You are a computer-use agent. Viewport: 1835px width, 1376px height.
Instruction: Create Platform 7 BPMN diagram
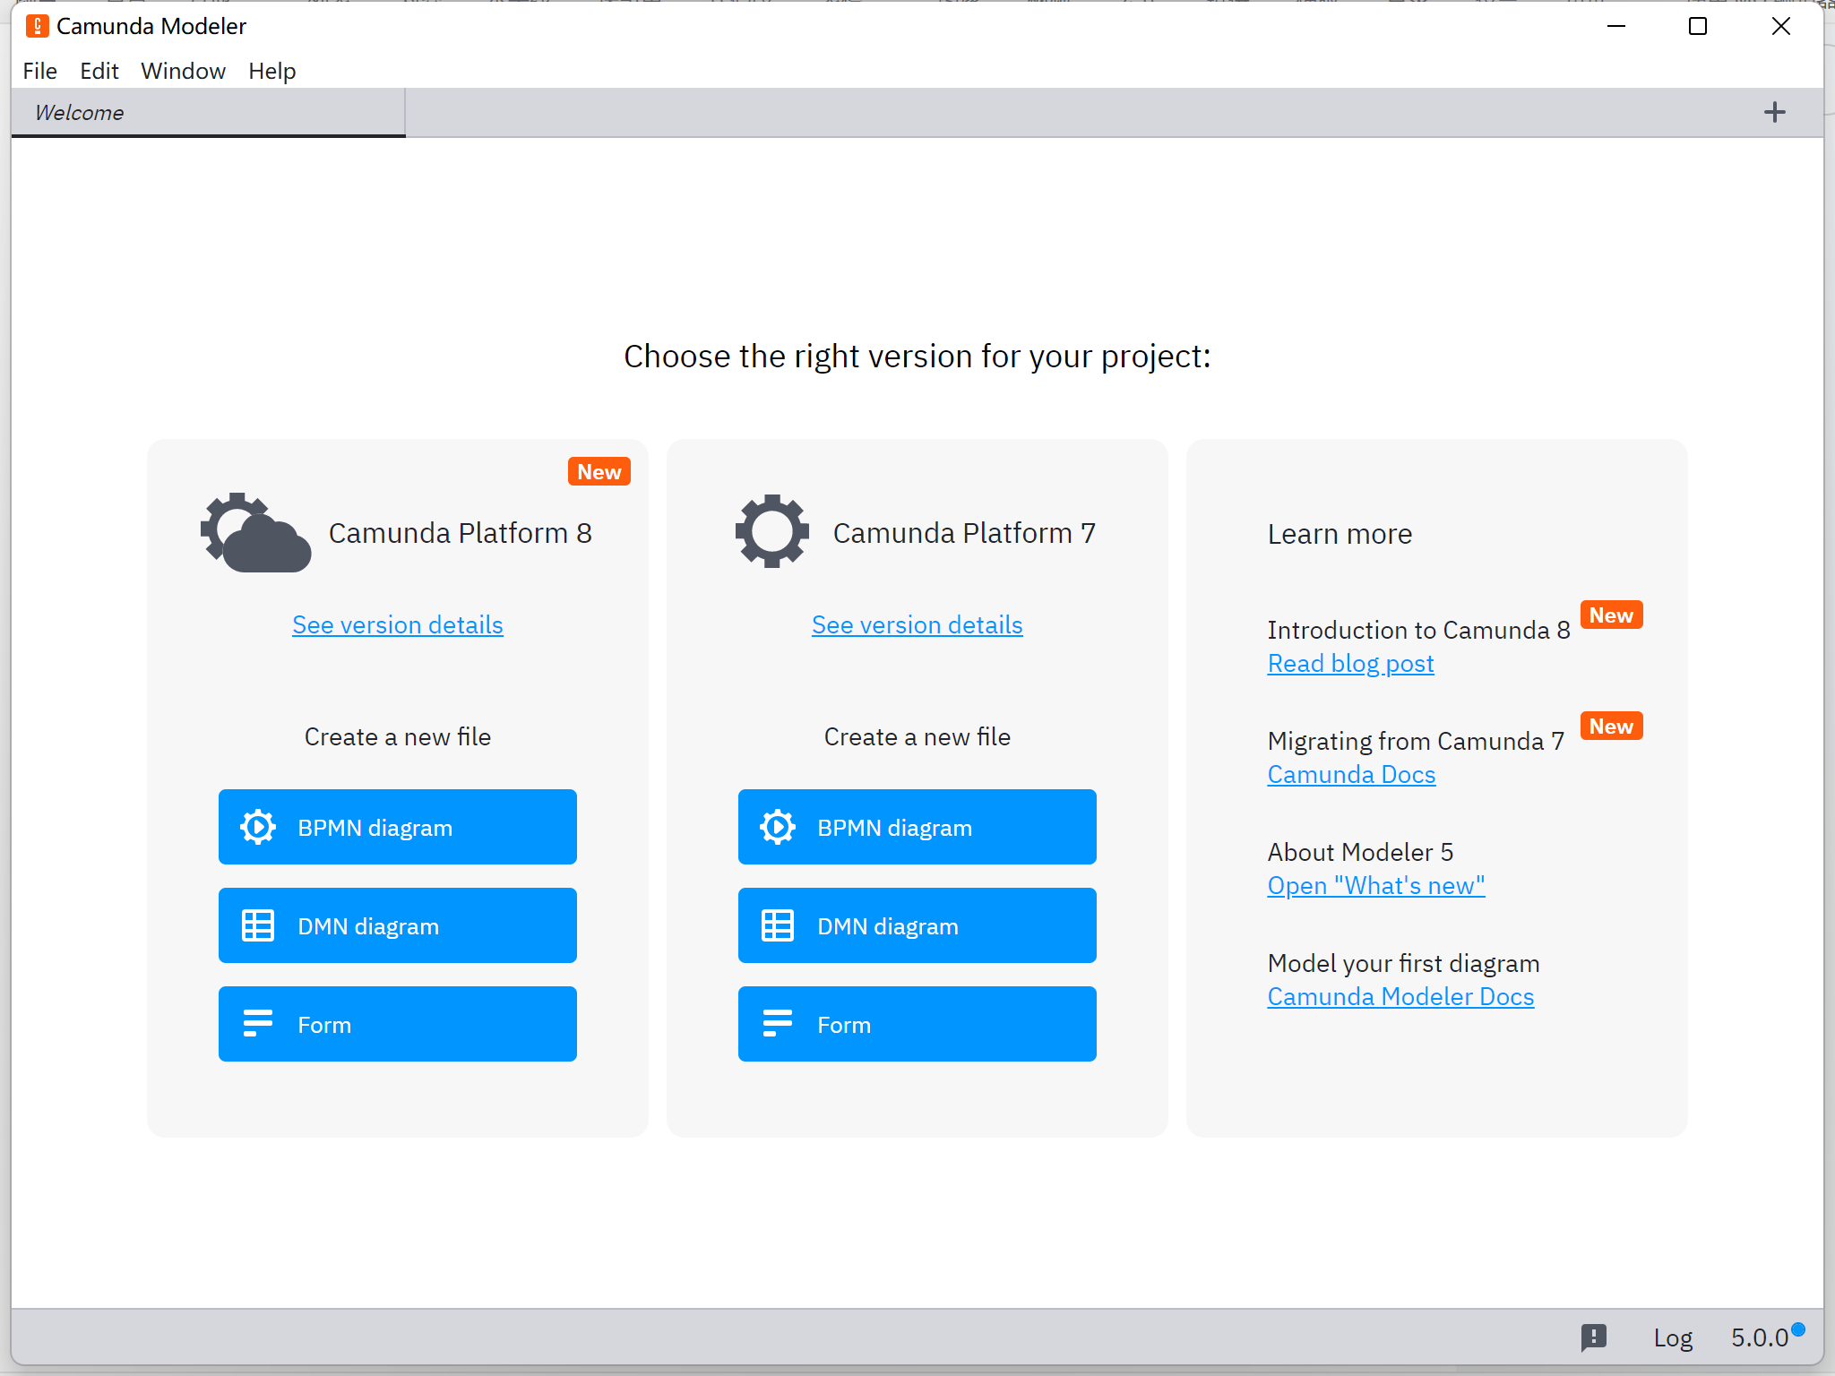click(917, 827)
